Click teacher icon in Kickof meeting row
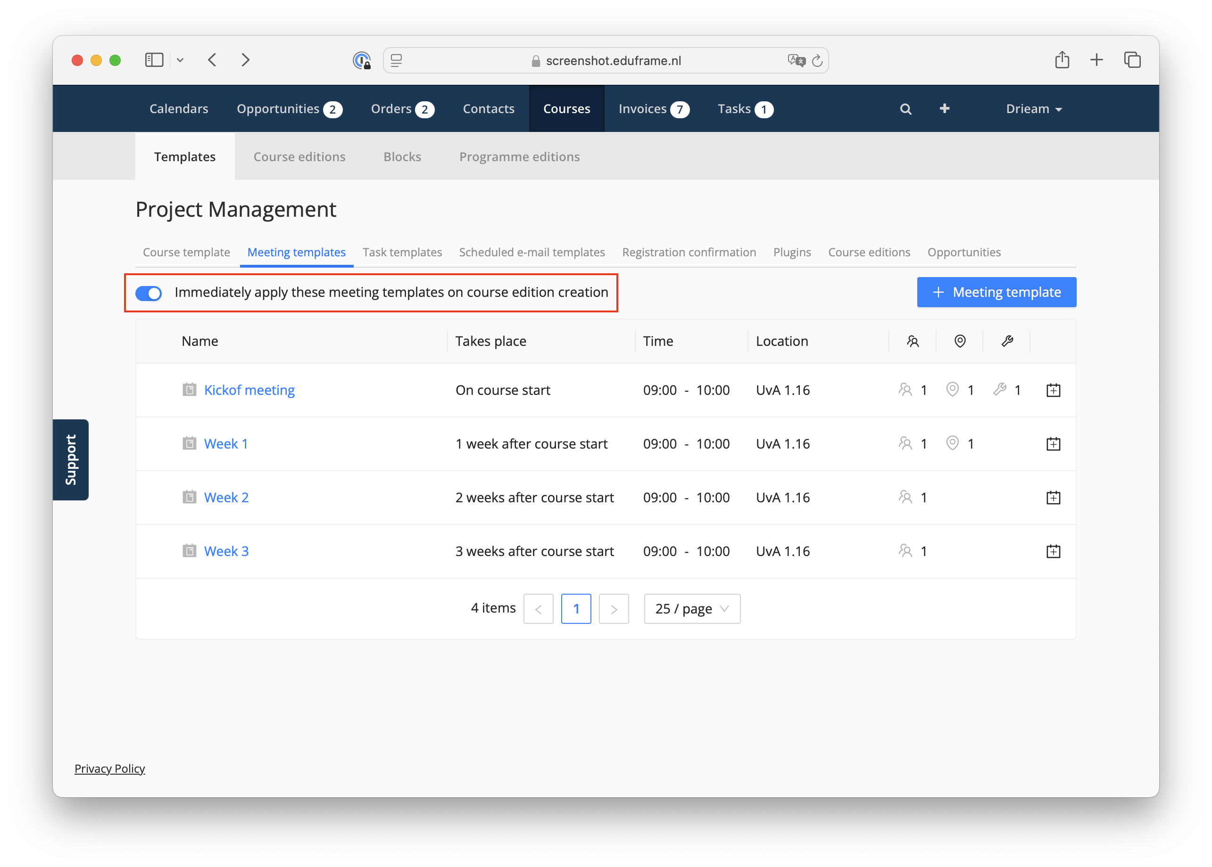The image size is (1212, 867). pyautogui.click(x=905, y=390)
